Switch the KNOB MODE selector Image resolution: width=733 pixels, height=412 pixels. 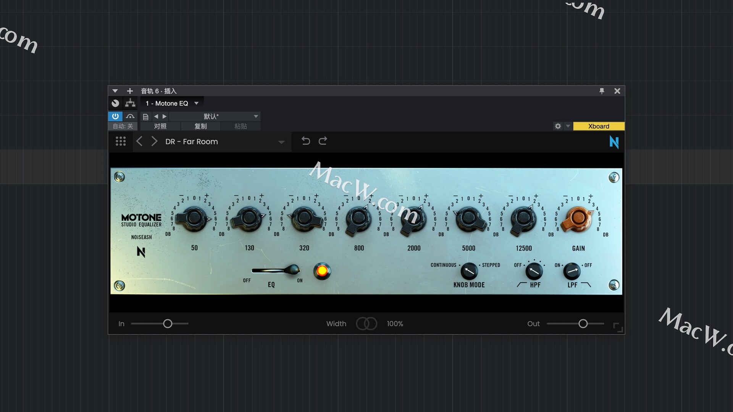[469, 271]
